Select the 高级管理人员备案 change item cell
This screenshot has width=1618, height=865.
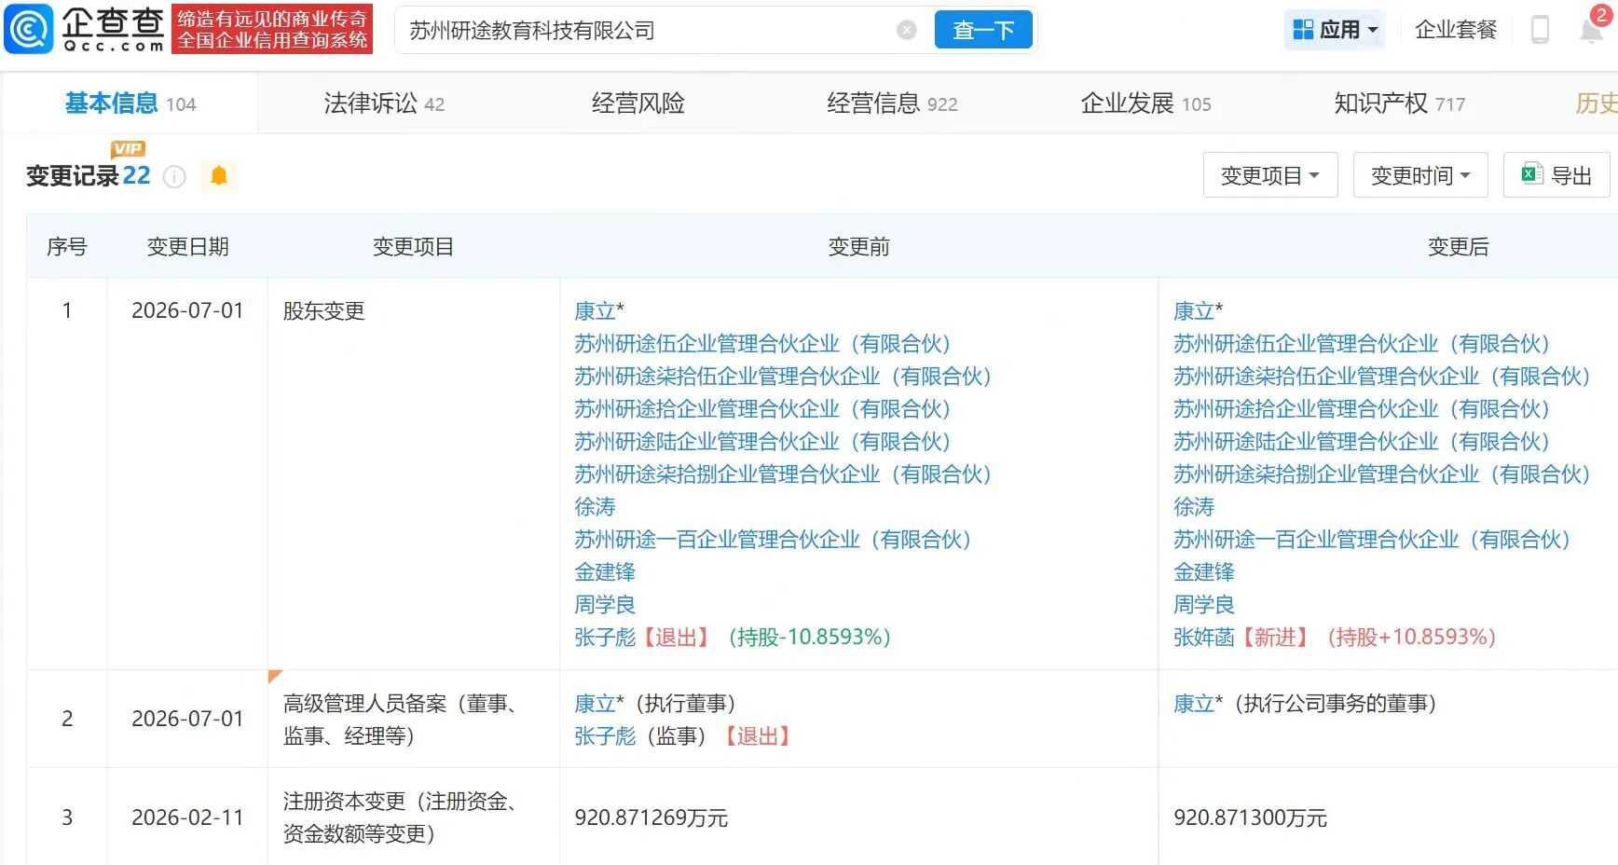pos(414,719)
